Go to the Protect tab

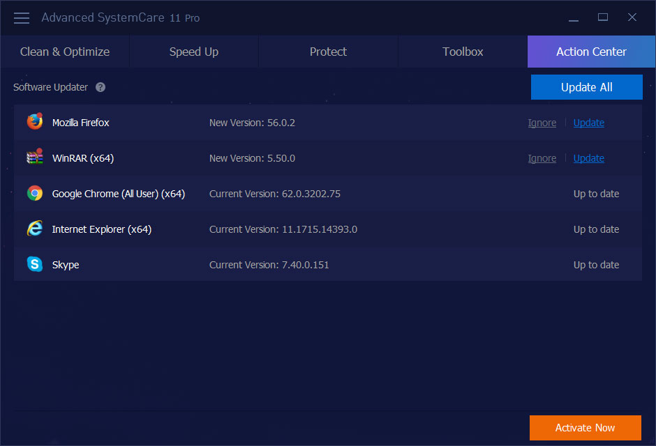(329, 52)
